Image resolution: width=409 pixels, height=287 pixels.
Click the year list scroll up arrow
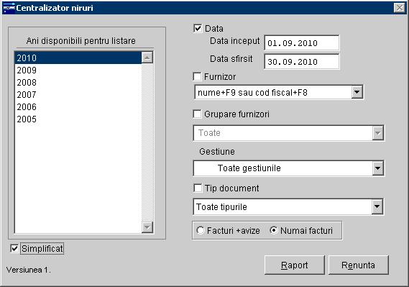click(147, 58)
